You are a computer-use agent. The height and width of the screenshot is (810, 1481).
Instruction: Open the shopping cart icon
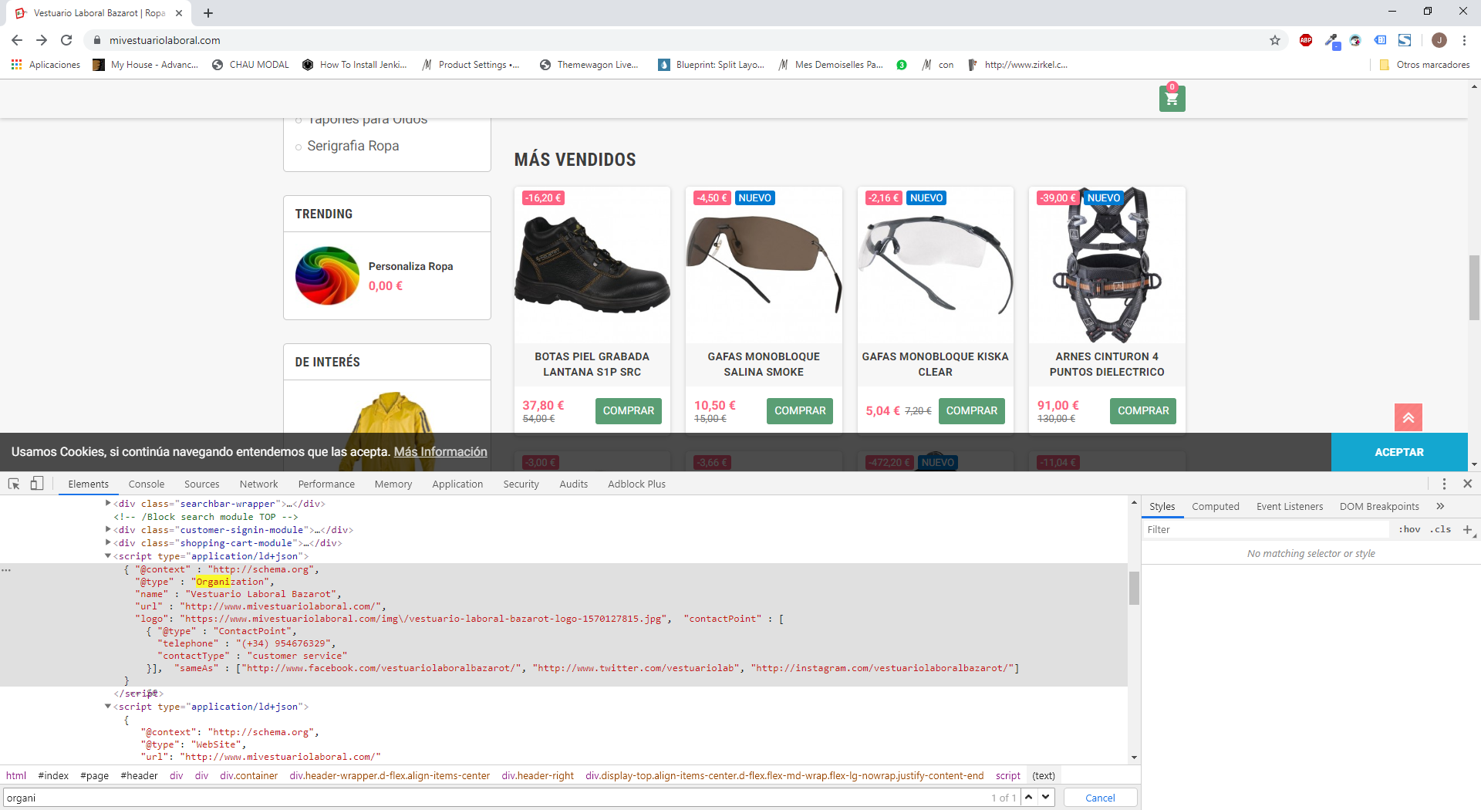pyautogui.click(x=1172, y=99)
